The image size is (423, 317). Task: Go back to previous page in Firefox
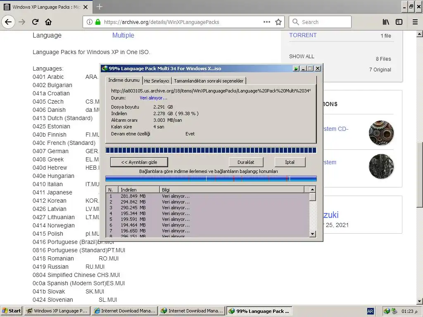tap(8, 22)
